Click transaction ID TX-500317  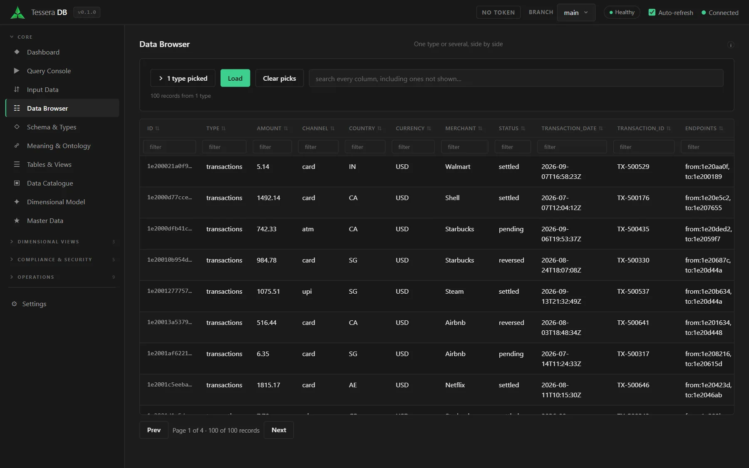click(x=633, y=354)
